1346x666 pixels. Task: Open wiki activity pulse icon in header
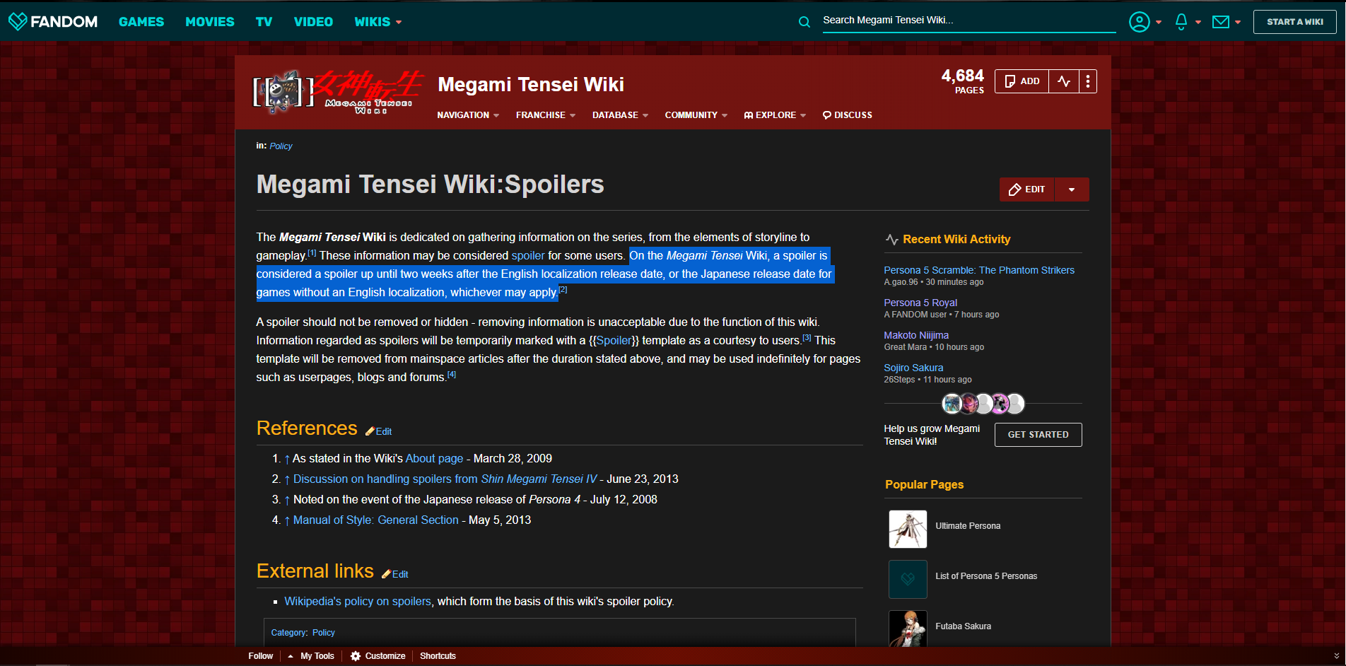1064,81
